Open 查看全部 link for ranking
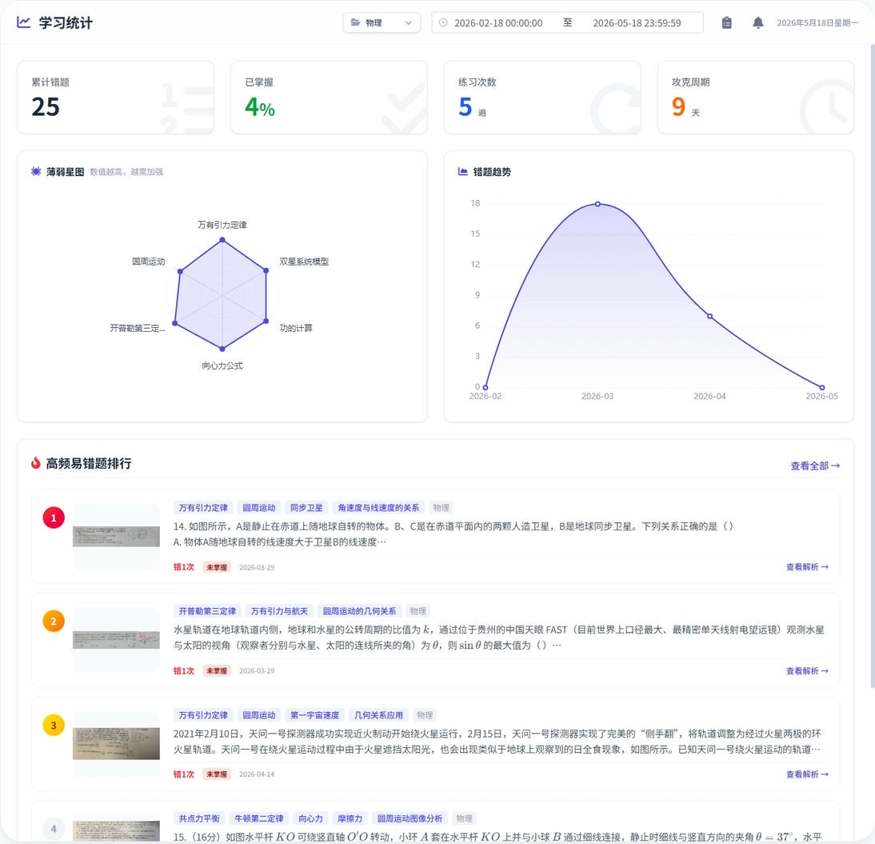The width and height of the screenshot is (875, 844). [815, 466]
